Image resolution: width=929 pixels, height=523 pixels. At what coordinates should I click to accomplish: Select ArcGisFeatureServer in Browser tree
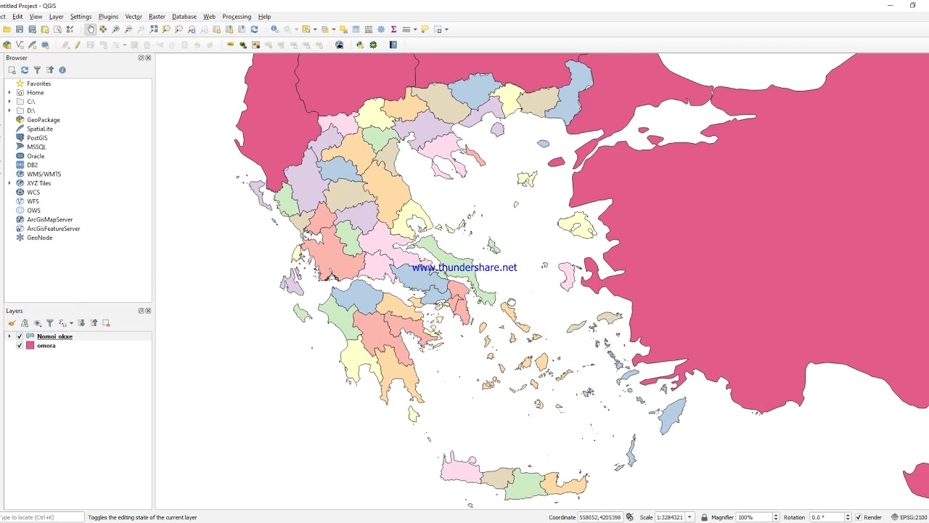point(53,229)
